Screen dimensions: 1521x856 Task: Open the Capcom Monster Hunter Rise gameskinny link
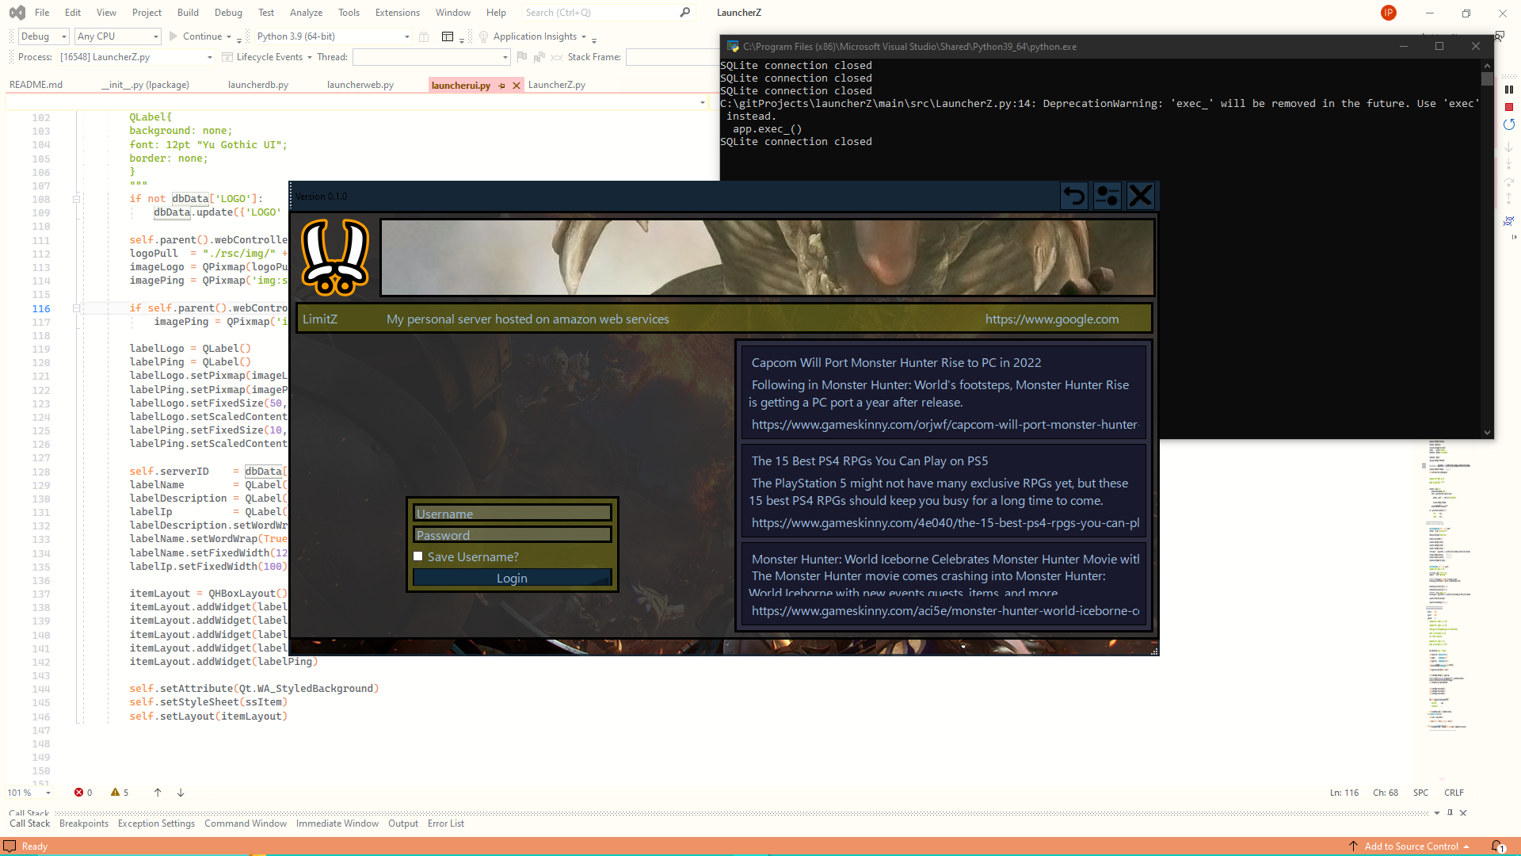(x=944, y=425)
